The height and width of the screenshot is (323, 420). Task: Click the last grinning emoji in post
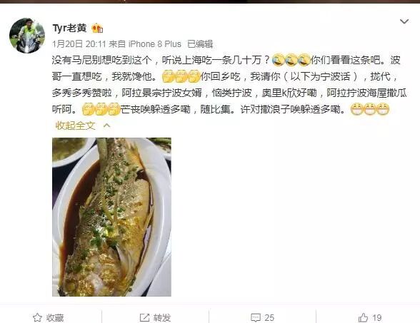(383, 109)
